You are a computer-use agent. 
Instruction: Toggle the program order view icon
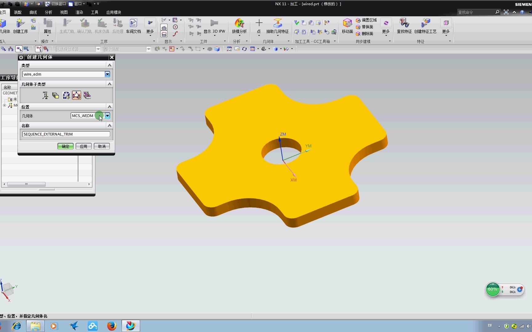pos(3,49)
